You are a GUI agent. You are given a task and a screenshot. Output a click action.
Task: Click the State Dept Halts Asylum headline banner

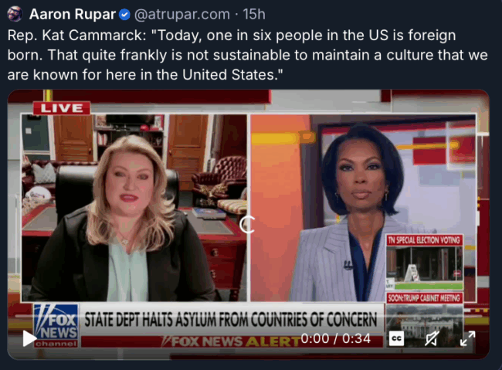[231, 320]
